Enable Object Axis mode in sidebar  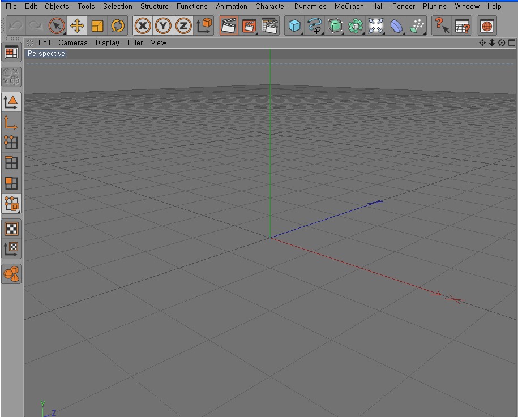[11, 122]
